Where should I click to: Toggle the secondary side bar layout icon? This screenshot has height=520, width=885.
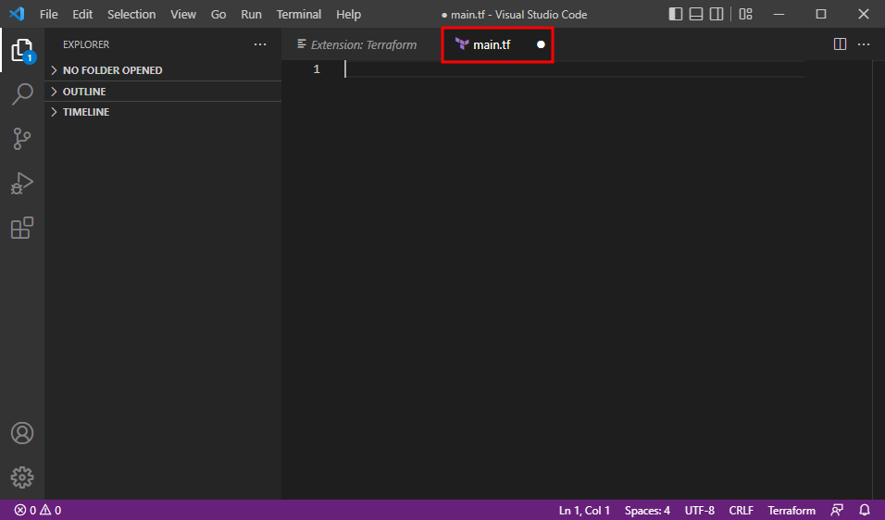click(x=717, y=14)
